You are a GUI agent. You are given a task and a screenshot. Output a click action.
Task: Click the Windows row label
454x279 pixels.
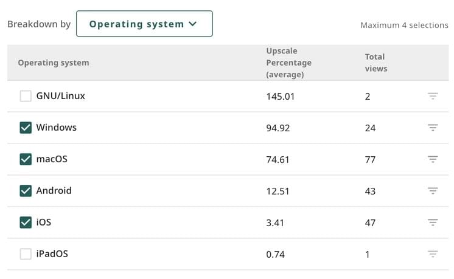[x=57, y=128]
